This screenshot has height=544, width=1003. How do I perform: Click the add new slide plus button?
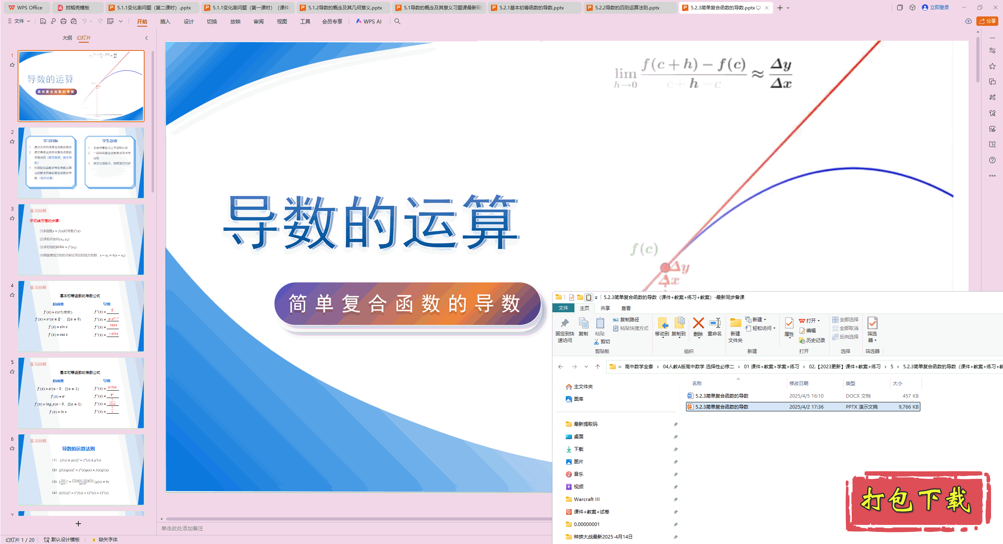(x=78, y=524)
